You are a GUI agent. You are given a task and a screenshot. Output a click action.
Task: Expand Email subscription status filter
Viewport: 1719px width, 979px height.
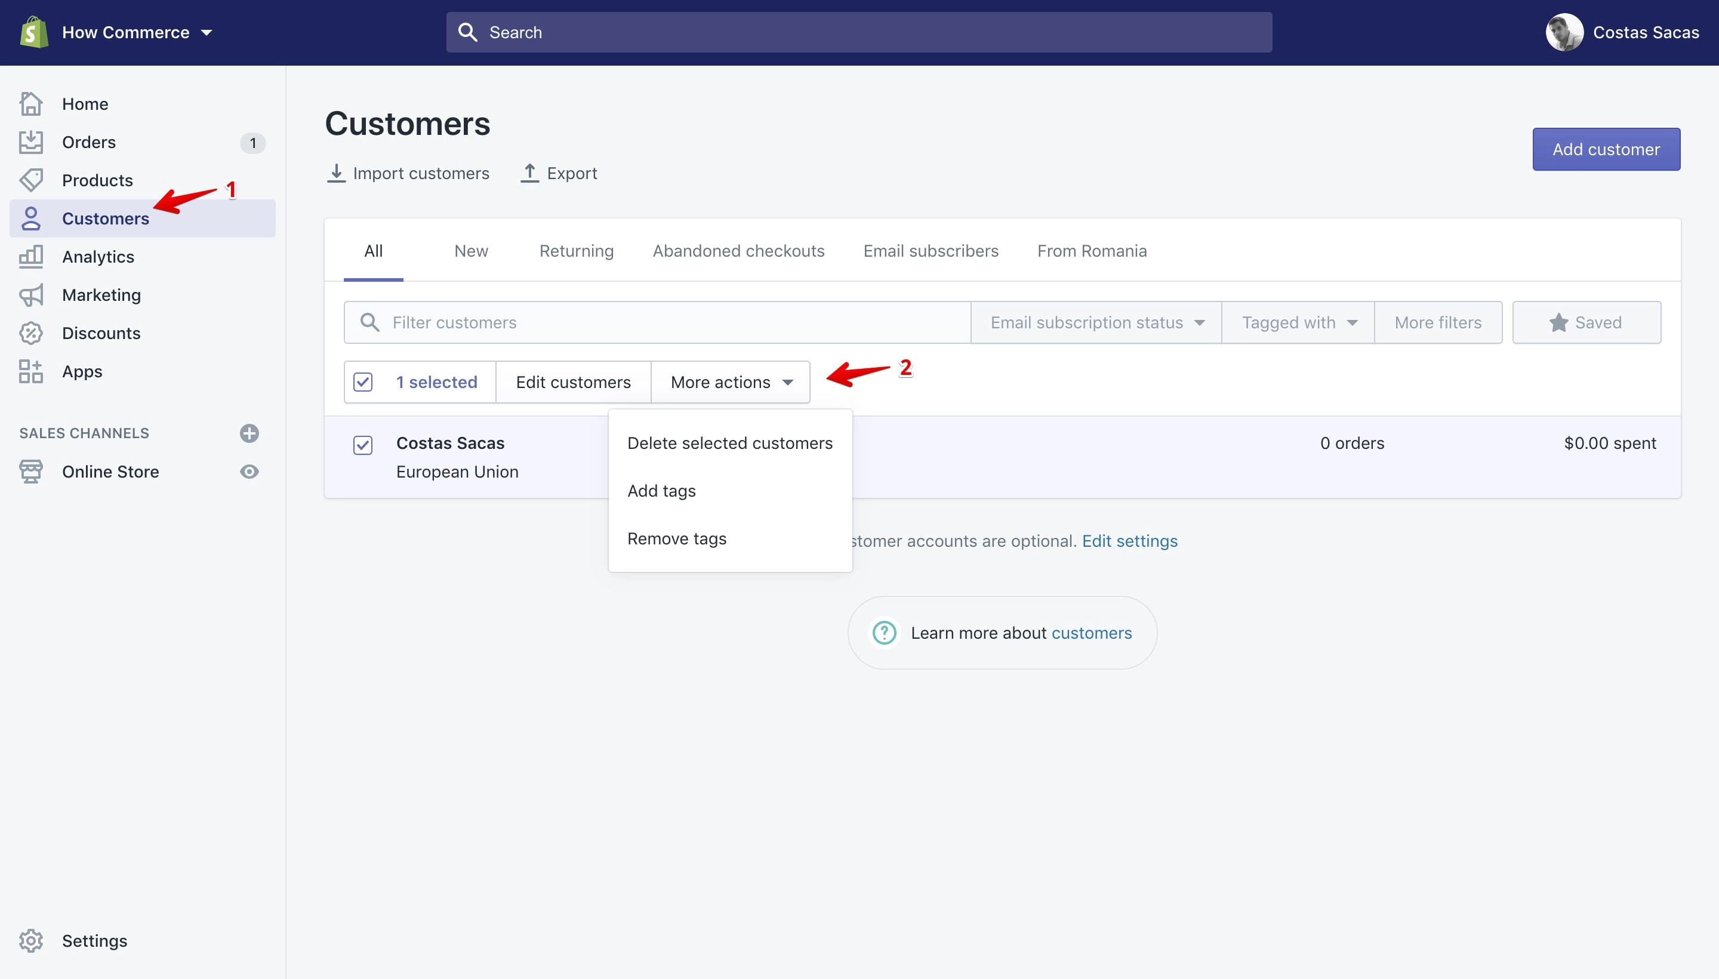coord(1096,323)
